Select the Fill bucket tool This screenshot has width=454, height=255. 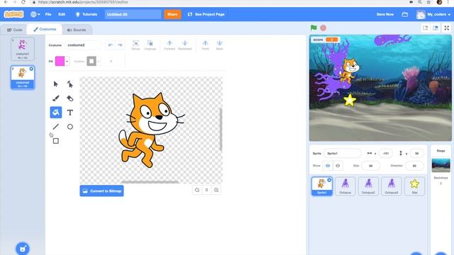click(55, 113)
